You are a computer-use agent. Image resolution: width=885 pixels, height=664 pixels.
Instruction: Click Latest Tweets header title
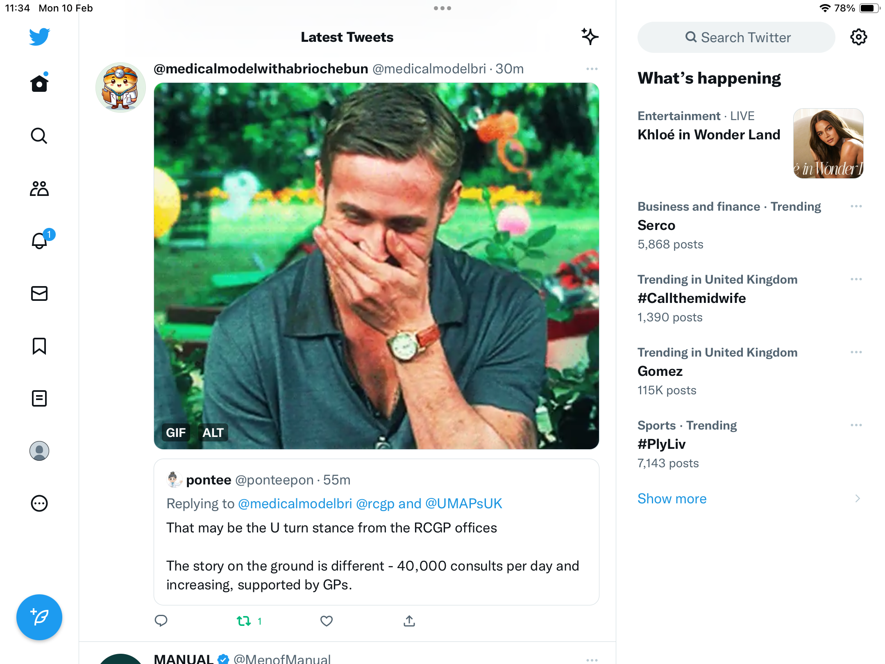pyautogui.click(x=347, y=37)
